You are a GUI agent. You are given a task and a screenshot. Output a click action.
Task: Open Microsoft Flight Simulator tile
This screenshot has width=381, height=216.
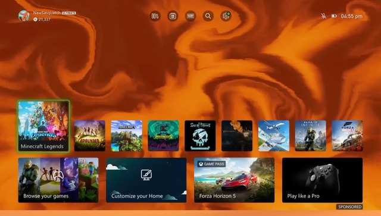pos(274,136)
